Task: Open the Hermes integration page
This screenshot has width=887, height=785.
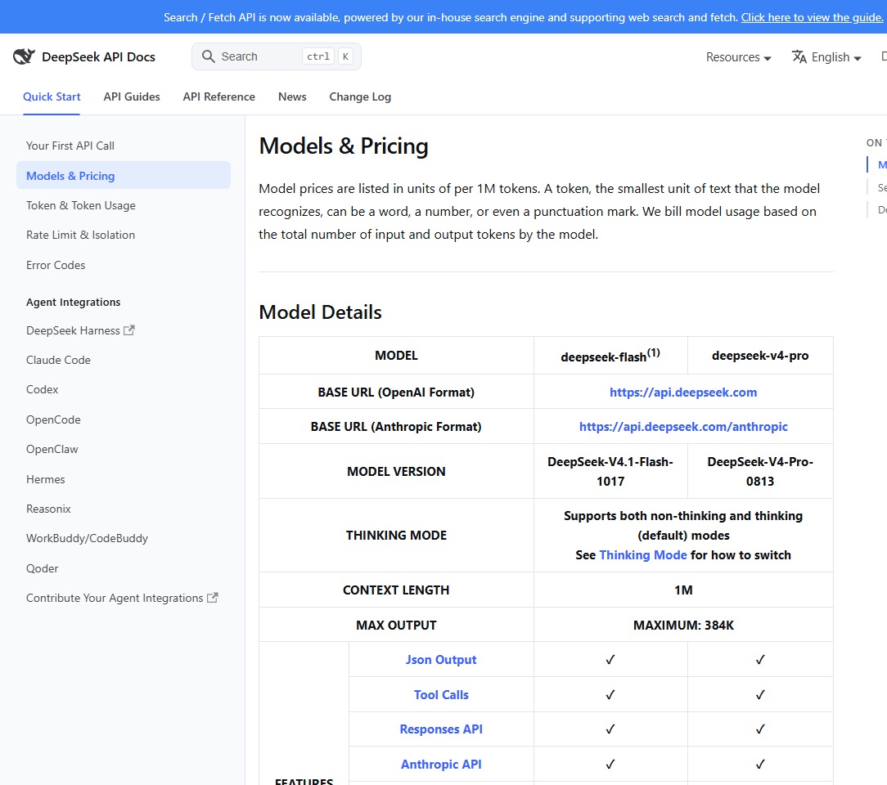Action: 45,479
